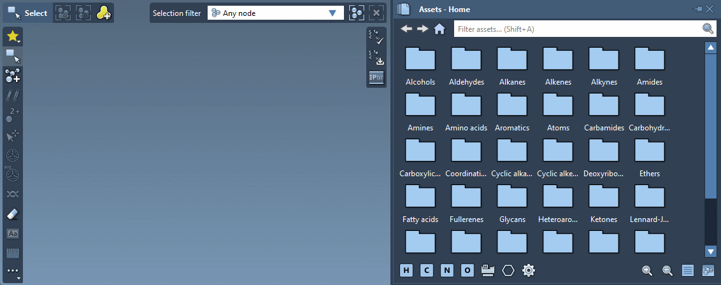Click the hexagon ring icon
Viewport: 721px width, 285px height.
click(508, 270)
